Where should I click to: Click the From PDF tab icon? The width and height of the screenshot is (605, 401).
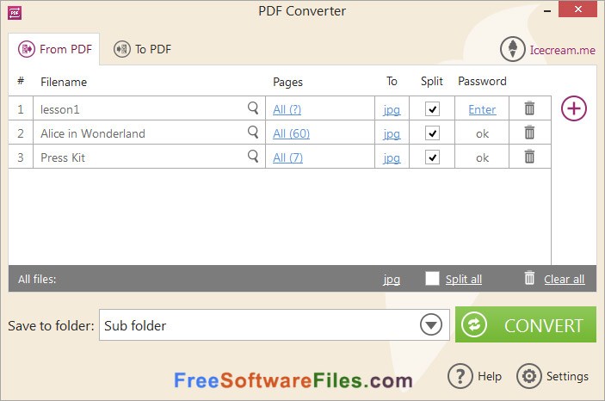[x=26, y=49]
